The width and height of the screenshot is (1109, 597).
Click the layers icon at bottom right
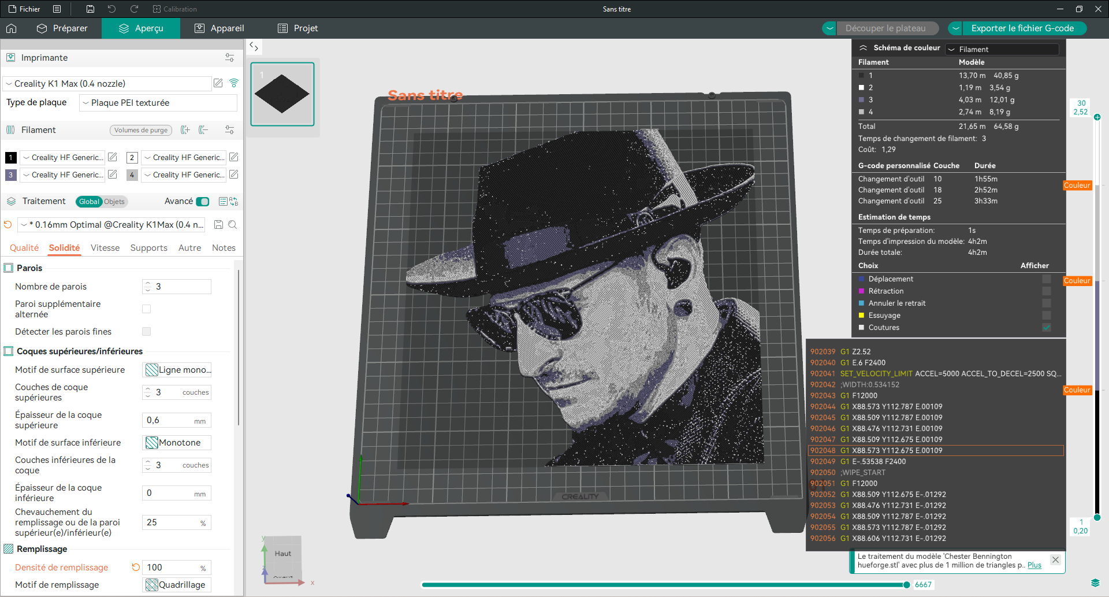point(1095,583)
